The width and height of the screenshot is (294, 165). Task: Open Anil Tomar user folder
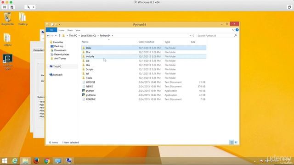[60, 59]
